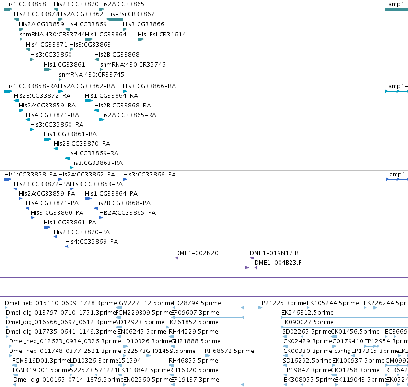Select EST Dmel_neb_012673_0934_0326.3prime

65,342
